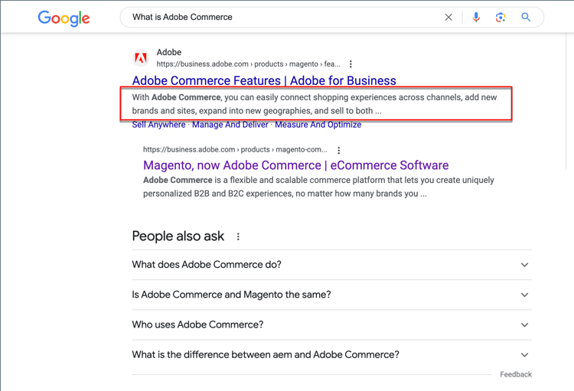This screenshot has height=391, width=574.
Task: Expand "Who uses Adobe Commerce?" question
Action: pyautogui.click(x=524, y=324)
